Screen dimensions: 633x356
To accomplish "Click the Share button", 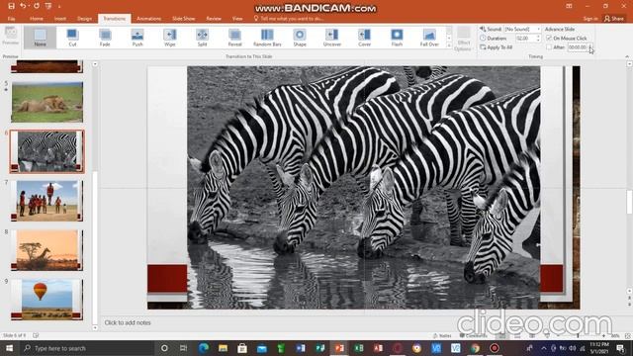I will pos(614,19).
